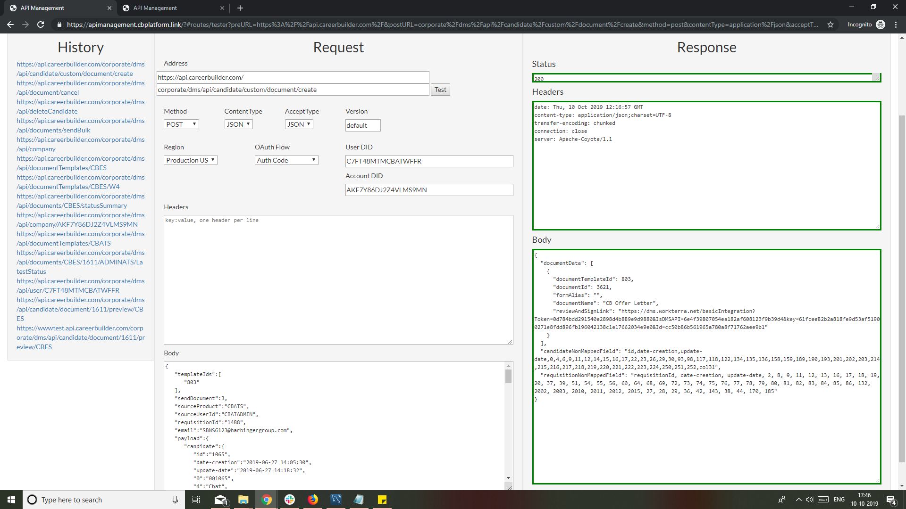Open Firefox from the taskbar
Image resolution: width=906 pixels, height=509 pixels.
(313, 500)
